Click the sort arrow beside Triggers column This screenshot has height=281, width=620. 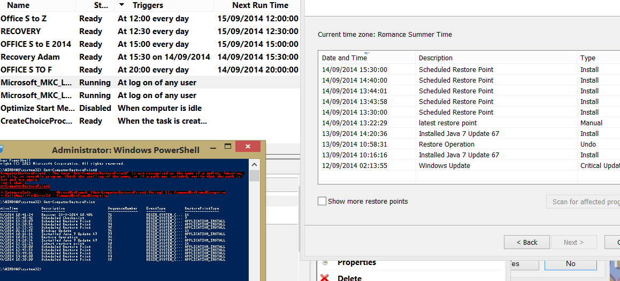point(122,5)
